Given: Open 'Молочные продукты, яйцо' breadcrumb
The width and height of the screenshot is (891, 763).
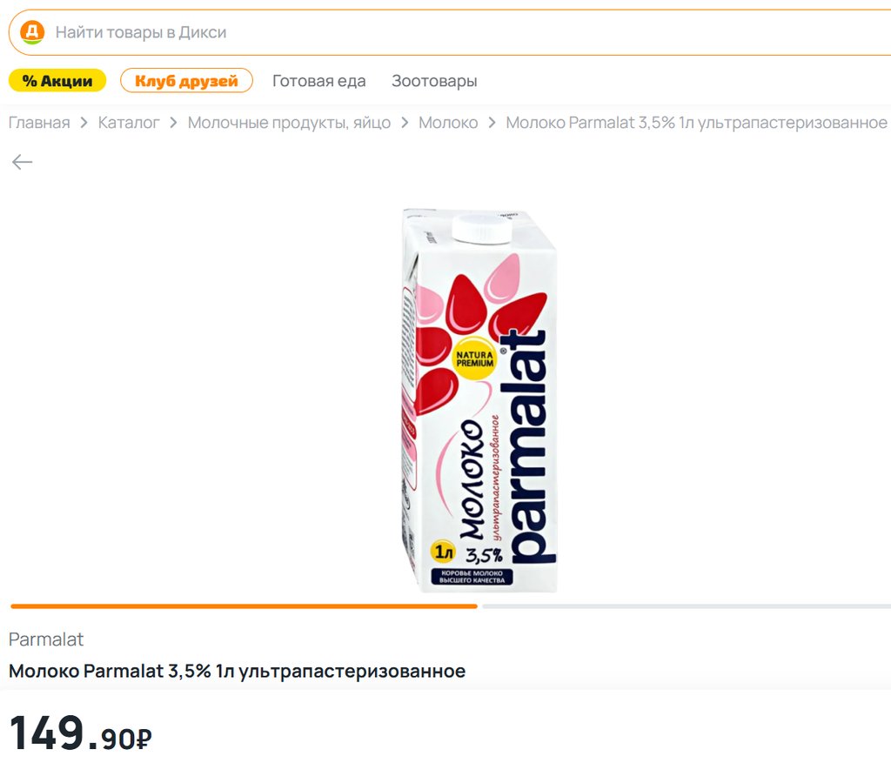Looking at the screenshot, I should click(289, 123).
